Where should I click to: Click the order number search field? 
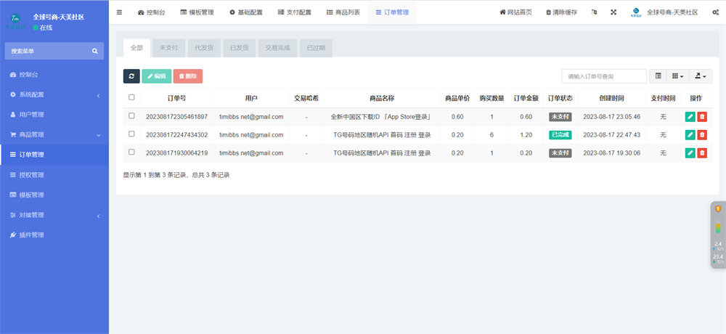603,76
